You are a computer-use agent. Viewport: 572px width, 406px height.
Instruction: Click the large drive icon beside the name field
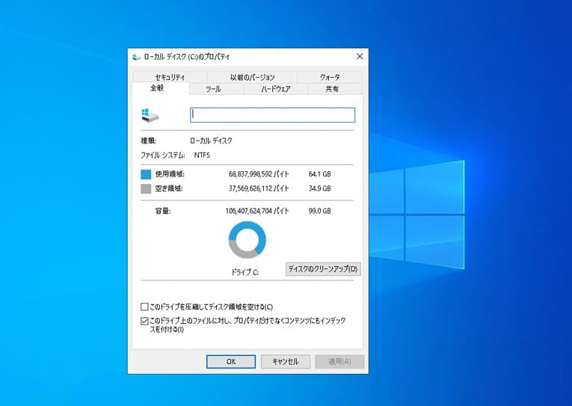(146, 114)
